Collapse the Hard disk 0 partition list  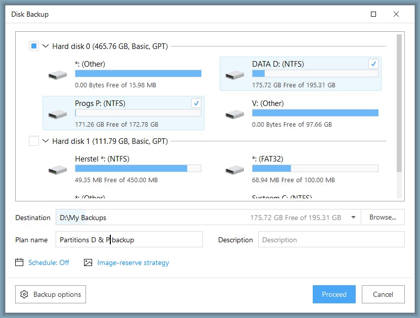coord(46,46)
